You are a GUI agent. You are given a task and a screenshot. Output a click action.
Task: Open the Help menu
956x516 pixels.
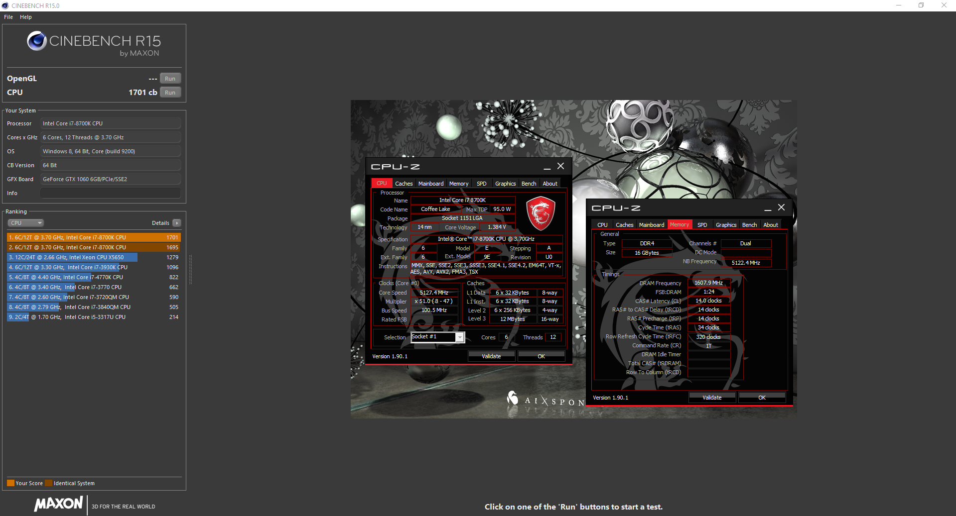tap(26, 17)
